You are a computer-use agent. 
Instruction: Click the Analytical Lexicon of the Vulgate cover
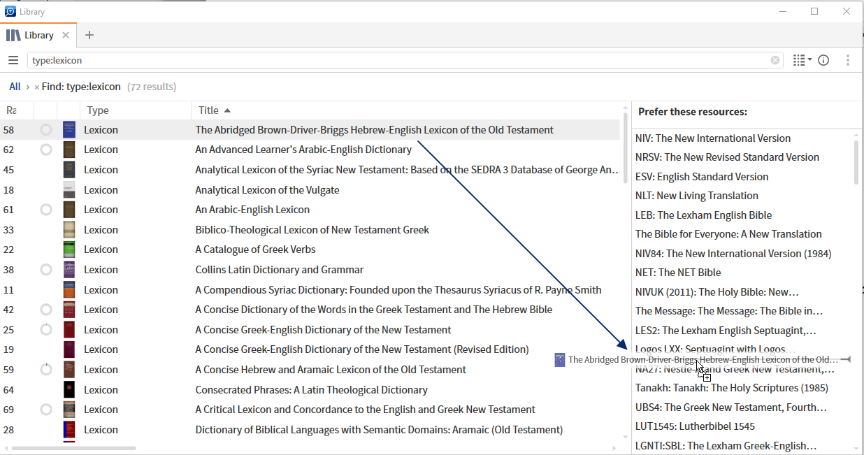click(x=69, y=190)
